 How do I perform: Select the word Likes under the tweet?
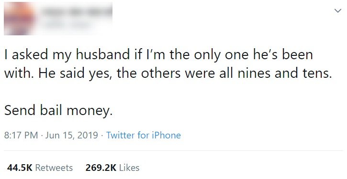tap(129, 168)
